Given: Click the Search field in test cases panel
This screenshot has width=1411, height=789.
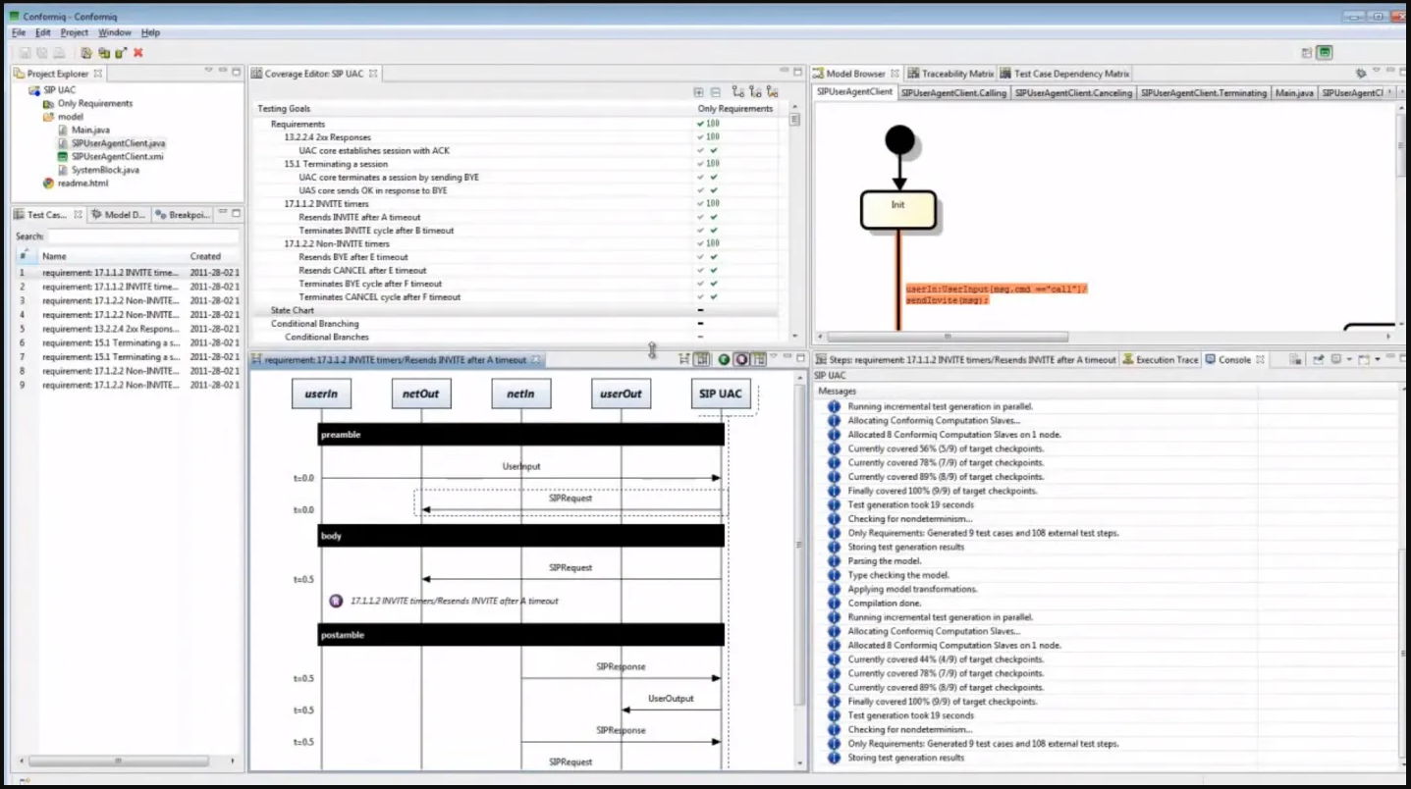Looking at the screenshot, I should coord(143,237).
